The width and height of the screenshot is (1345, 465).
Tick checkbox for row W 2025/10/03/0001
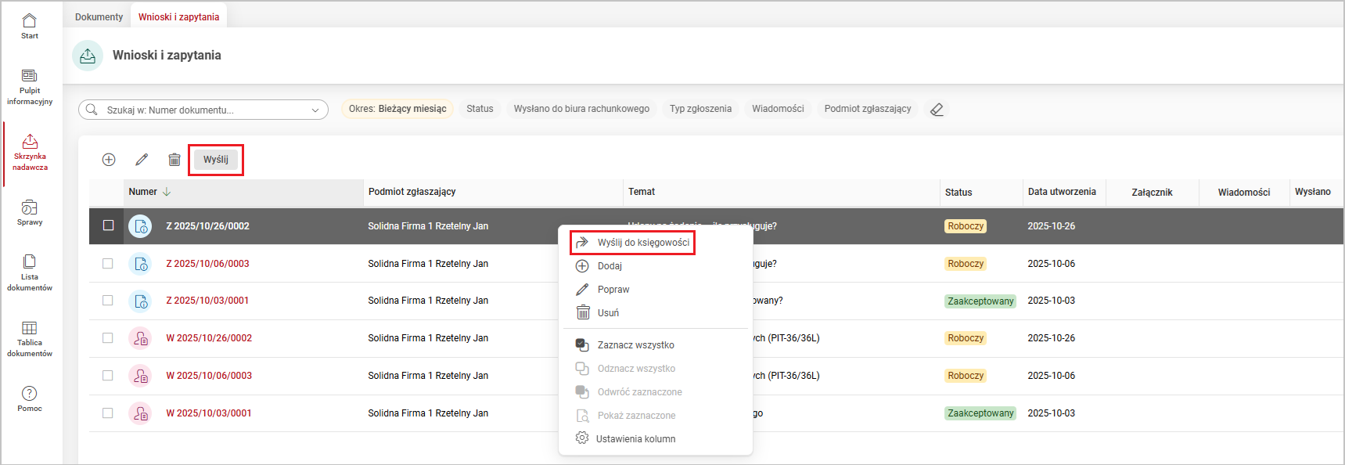[108, 413]
